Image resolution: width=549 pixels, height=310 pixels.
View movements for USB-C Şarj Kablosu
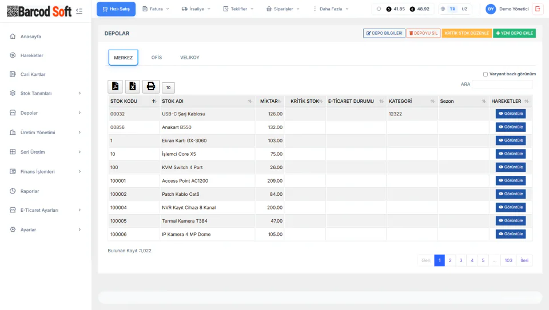tap(511, 114)
